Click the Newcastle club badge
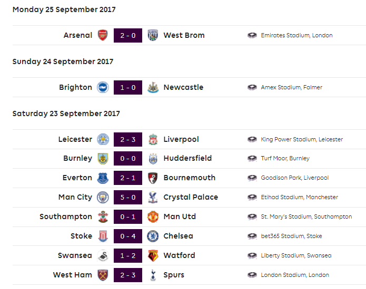 pos(153,87)
